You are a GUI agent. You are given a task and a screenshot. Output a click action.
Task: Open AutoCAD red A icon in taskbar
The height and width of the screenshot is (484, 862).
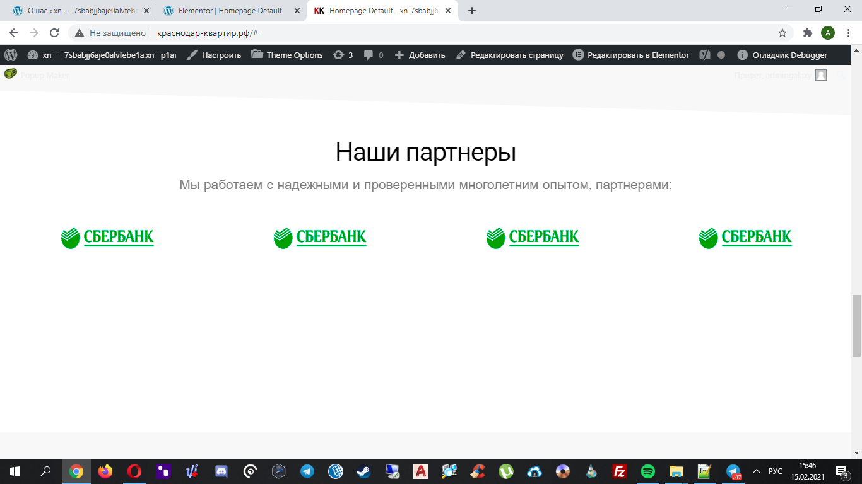coord(421,471)
